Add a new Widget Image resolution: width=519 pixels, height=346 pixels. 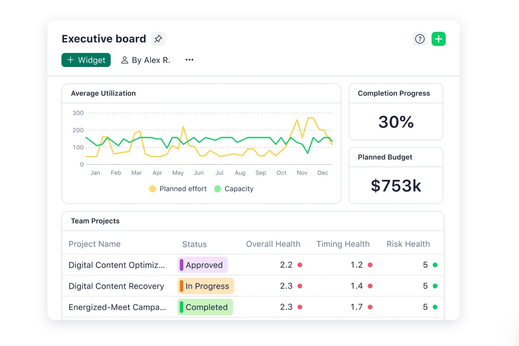pos(86,60)
